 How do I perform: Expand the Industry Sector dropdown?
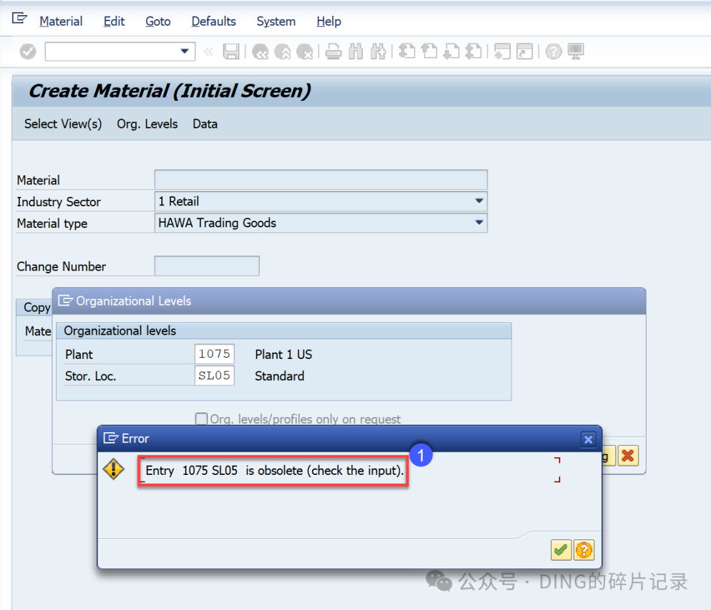[x=479, y=201]
